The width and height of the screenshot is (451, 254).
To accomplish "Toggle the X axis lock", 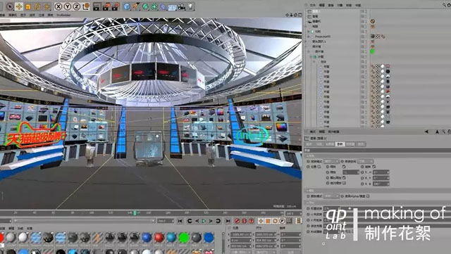I will tap(58, 6).
